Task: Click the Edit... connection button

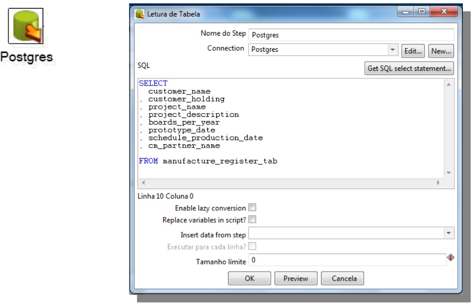Action: 413,51
